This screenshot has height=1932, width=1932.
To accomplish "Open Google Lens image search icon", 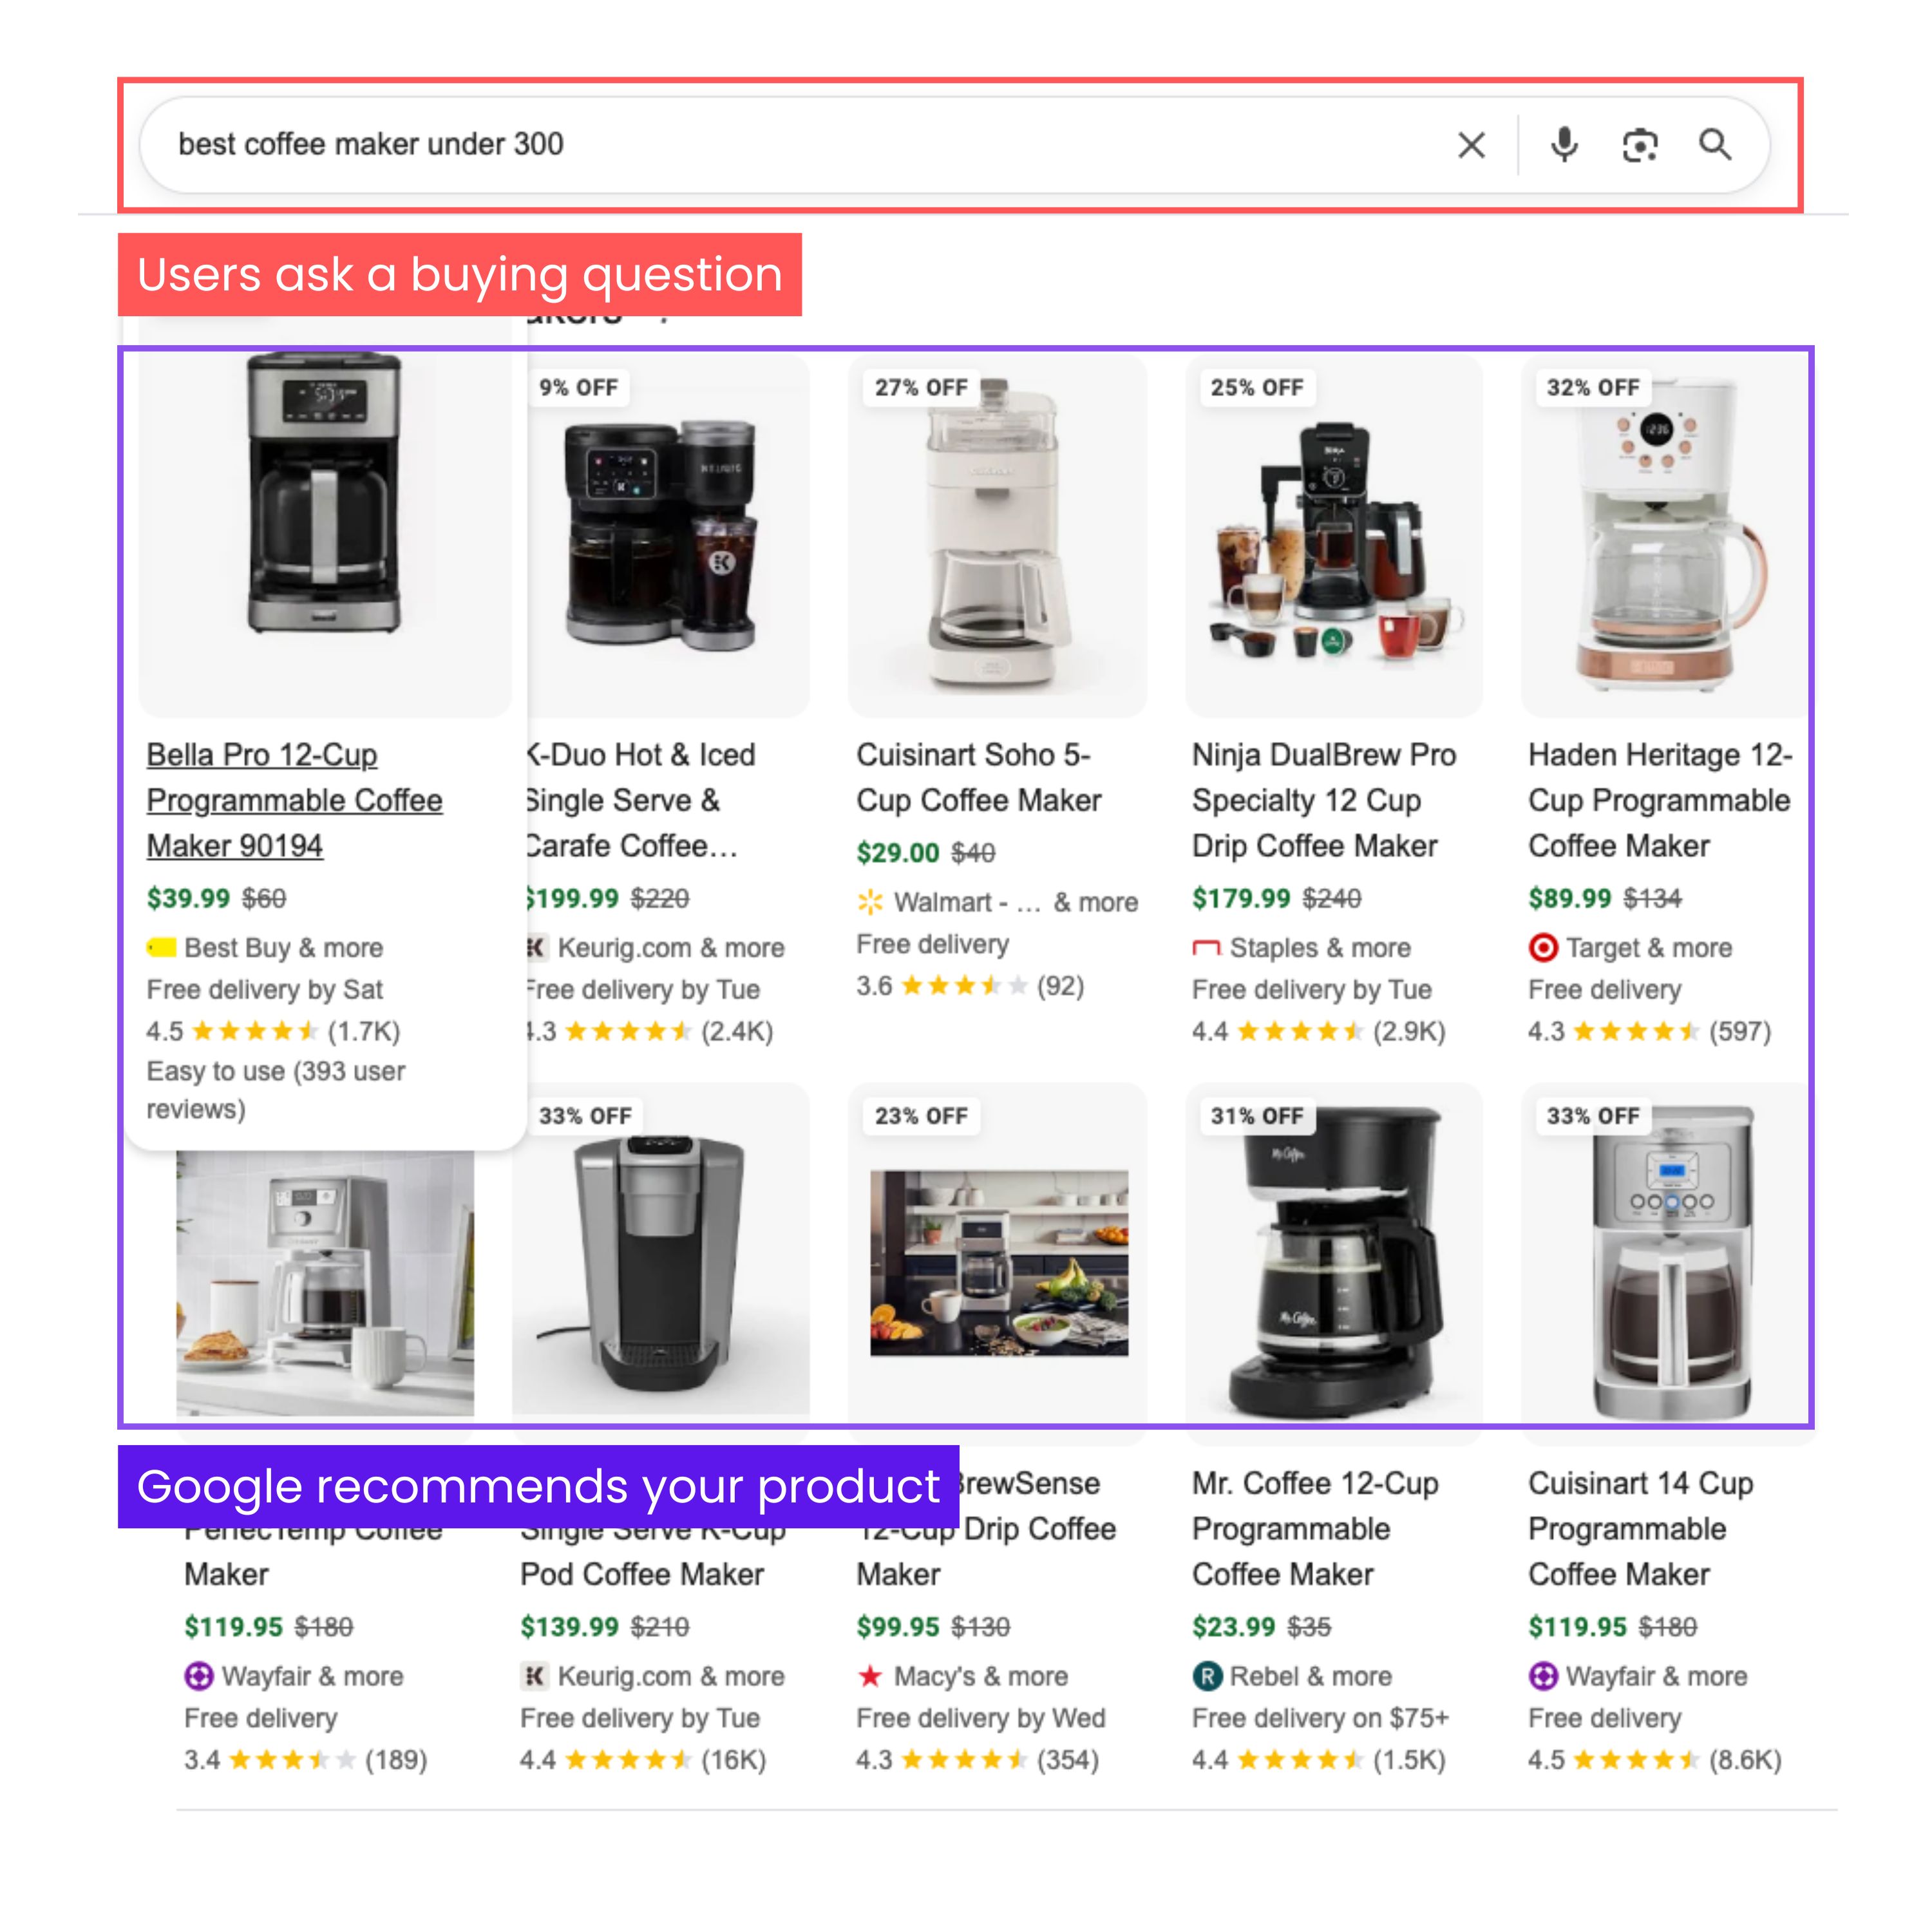I will (1640, 146).
